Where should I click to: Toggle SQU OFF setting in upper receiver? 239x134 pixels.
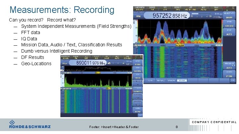(216, 8)
